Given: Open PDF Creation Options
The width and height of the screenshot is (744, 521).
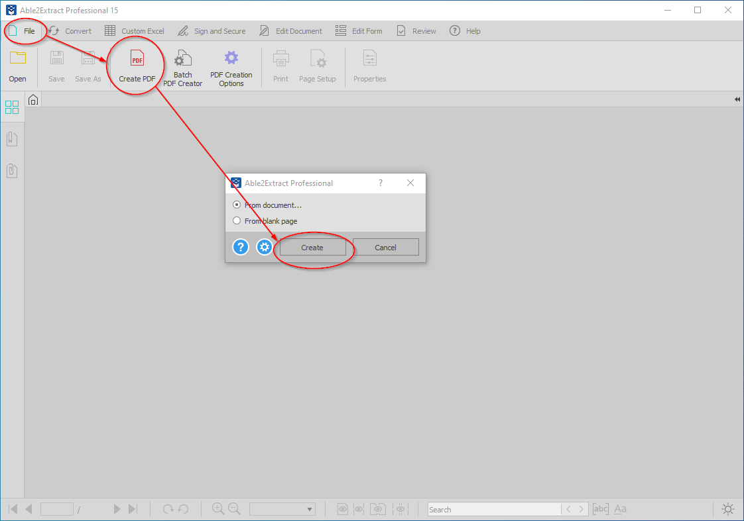Looking at the screenshot, I should (231, 68).
